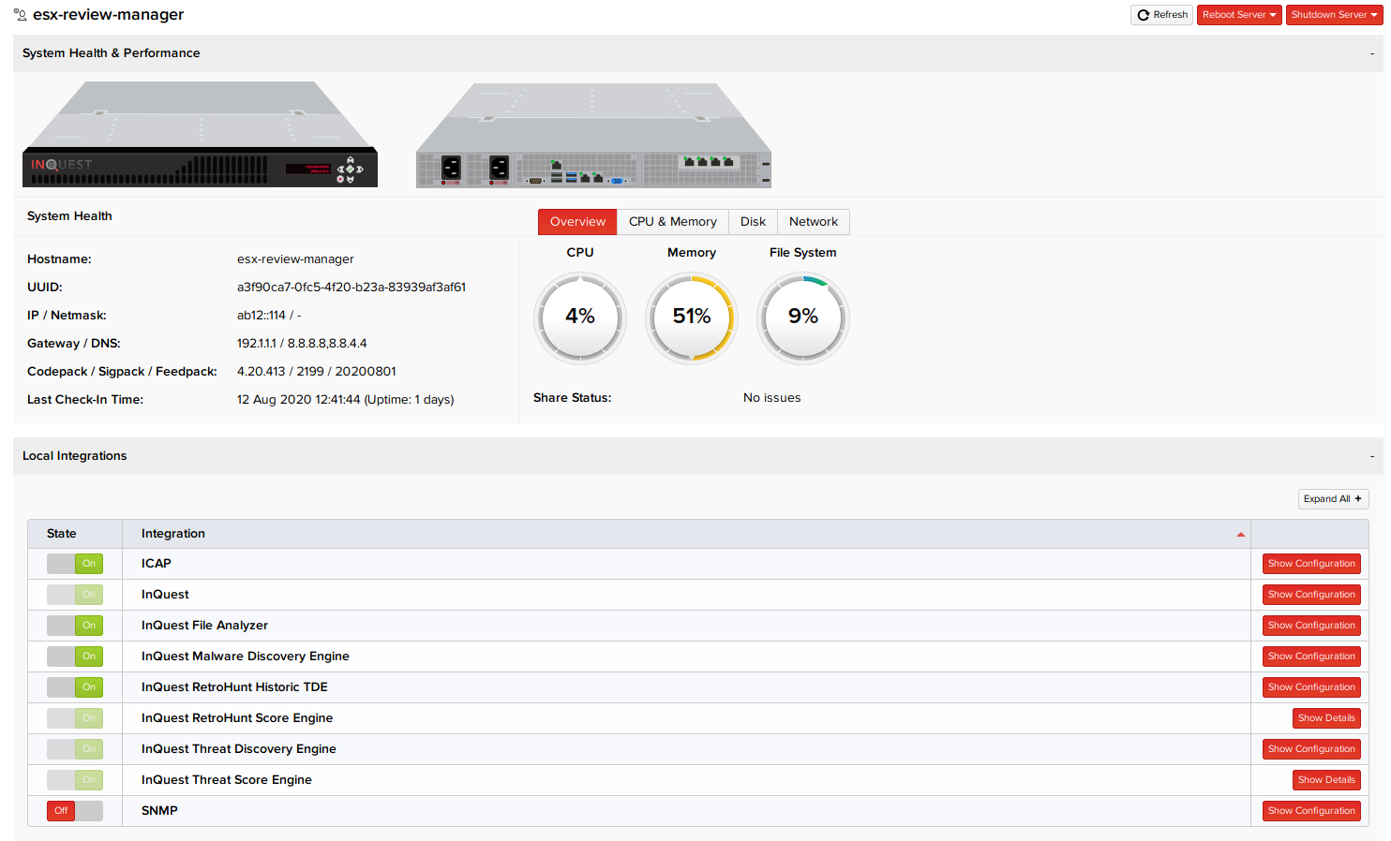Image resolution: width=1391 pixels, height=841 pixels.
Task: Open the Reboot Server dropdown
Action: point(1239,15)
